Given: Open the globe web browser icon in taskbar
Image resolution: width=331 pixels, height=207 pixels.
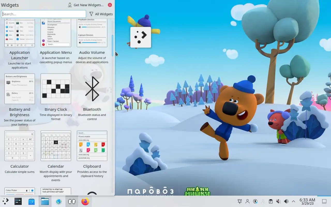Looking at the screenshot, I should coord(58,201).
